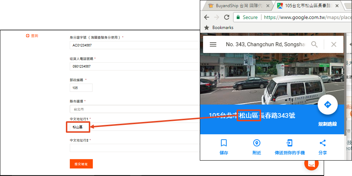Click the 儲存 bookmark icon
352x176 pixels.
pos(224,143)
